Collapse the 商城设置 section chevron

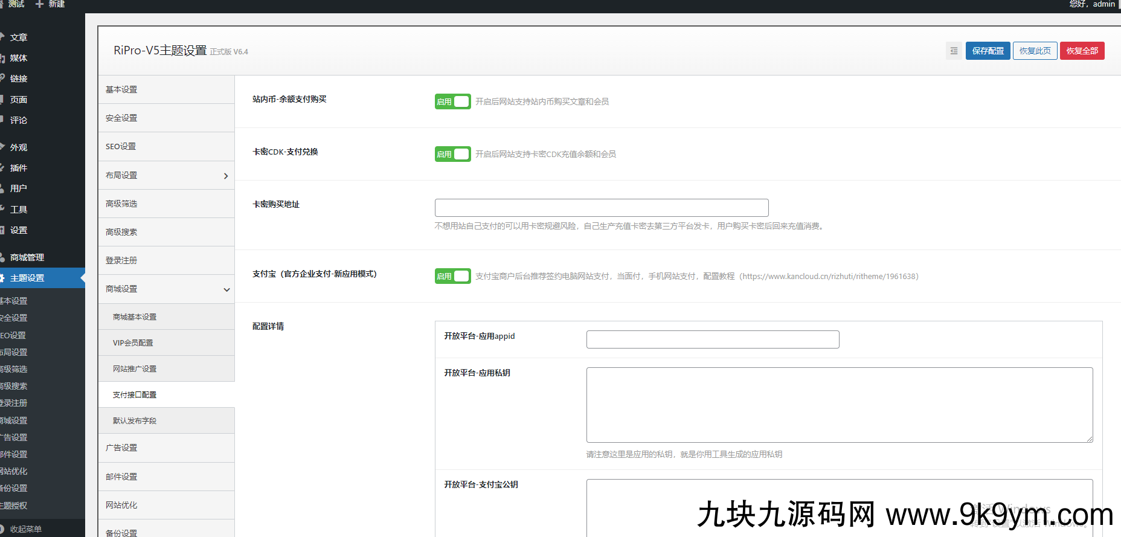226,289
